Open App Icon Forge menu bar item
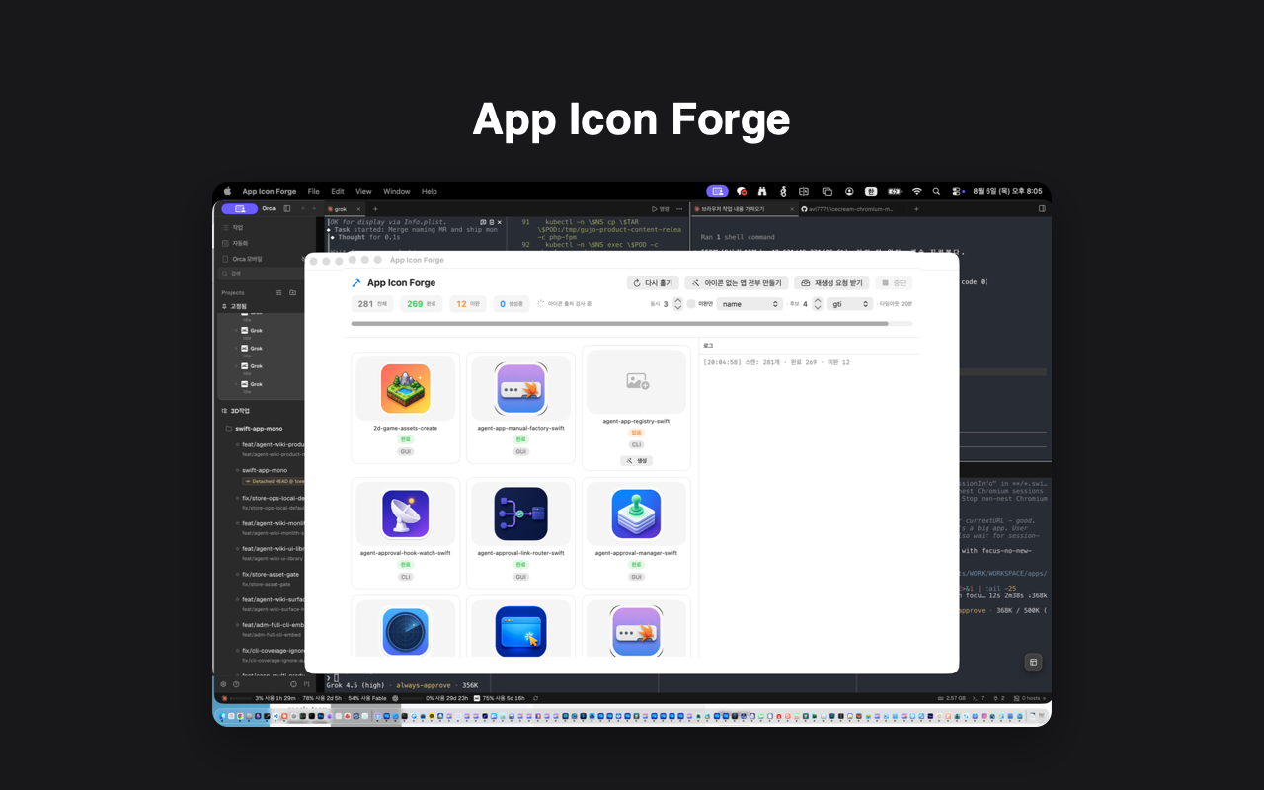Viewport: 1264px width, 790px height. click(270, 192)
